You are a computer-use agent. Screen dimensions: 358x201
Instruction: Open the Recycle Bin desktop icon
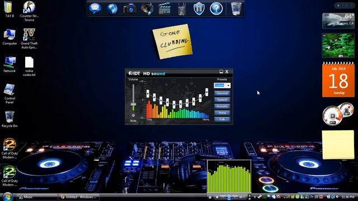(10, 119)
